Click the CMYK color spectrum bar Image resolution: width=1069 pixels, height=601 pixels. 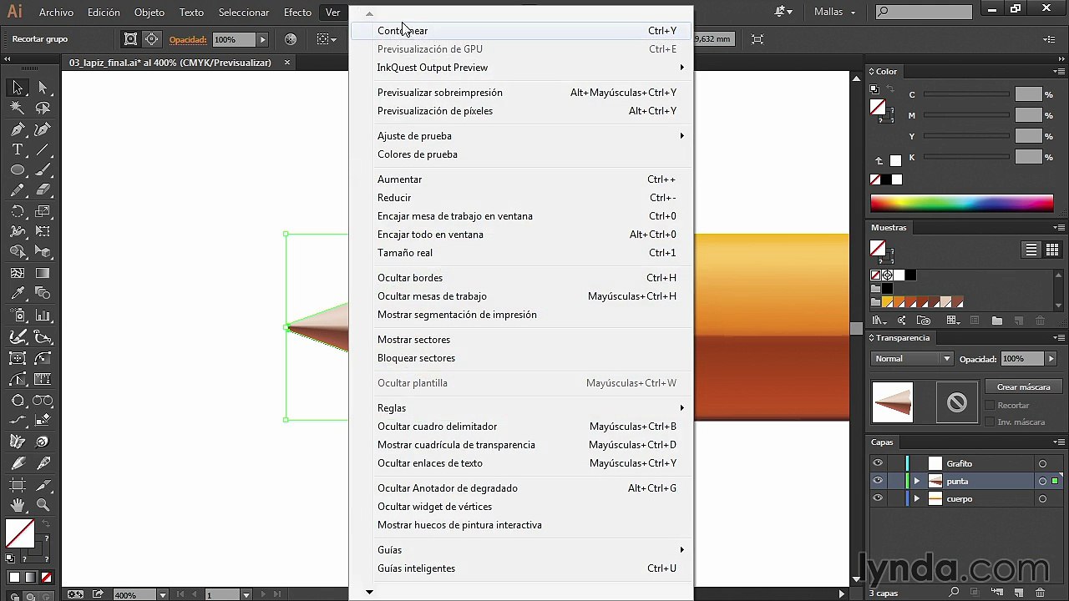point(962,203)
